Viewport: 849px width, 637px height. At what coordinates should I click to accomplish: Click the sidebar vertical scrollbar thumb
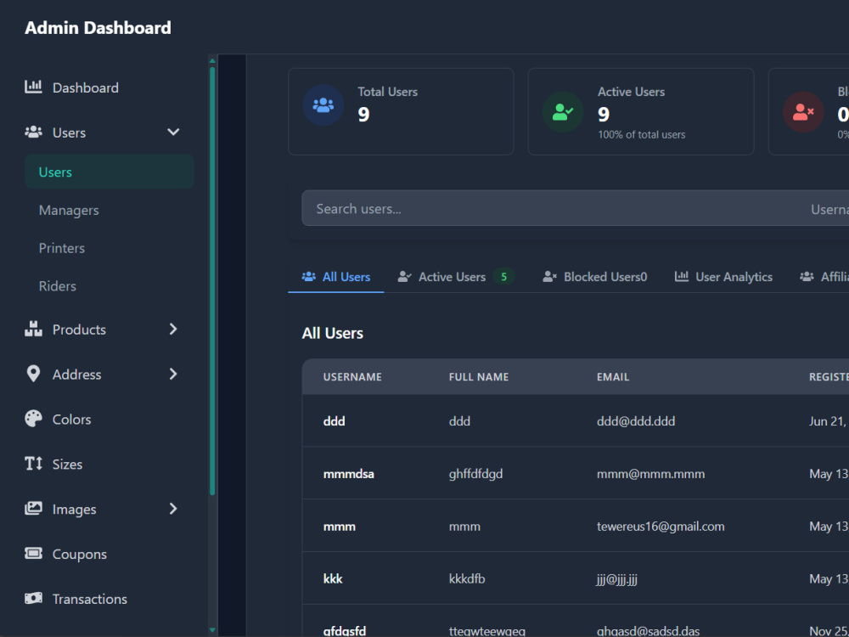(212, 281)
